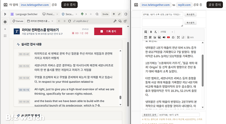Insert special character with Omega icon
This screenshot has width=226, height=124.
[x=173, y=37]
